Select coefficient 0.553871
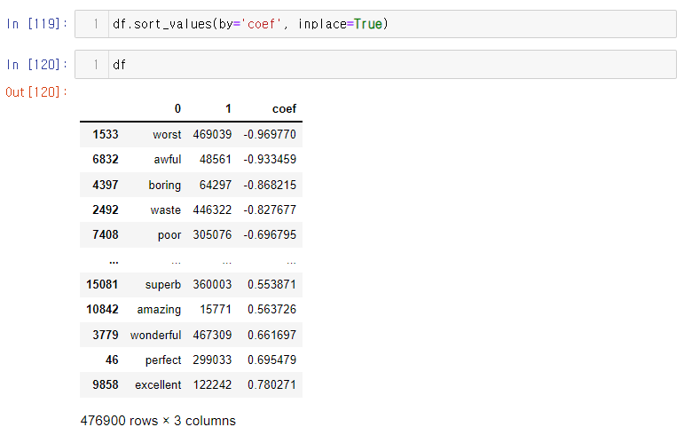 pyautogui.click(x=271, y=284)
